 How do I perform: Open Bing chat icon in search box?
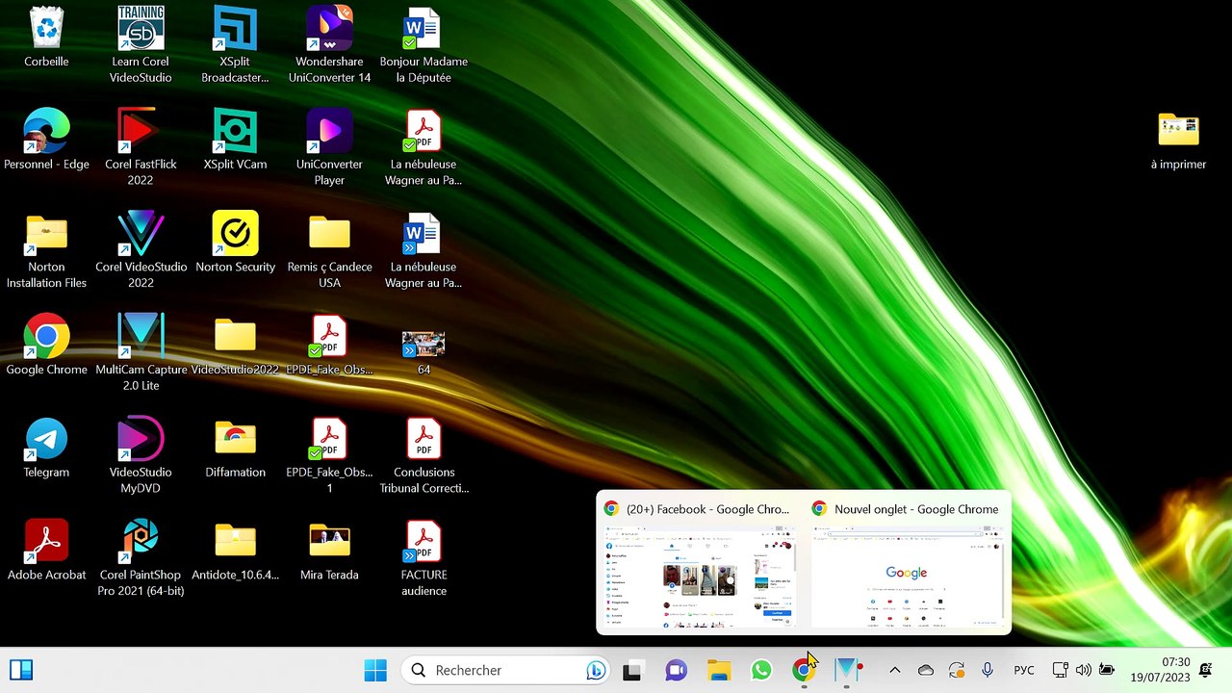point(596,670)
